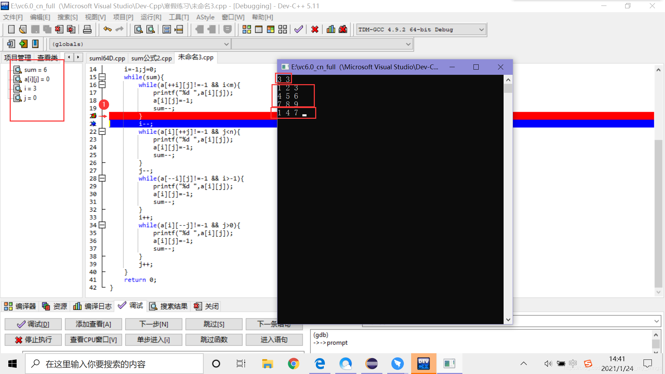Undo the last edit via toolbar arrow
This screenshot has width=665, height=374.
(107, 29)
